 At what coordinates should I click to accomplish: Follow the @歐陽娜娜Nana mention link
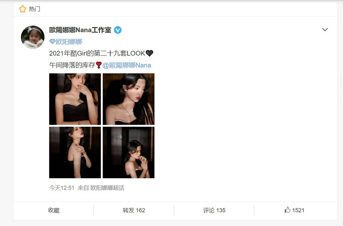[x=127, y=65]
